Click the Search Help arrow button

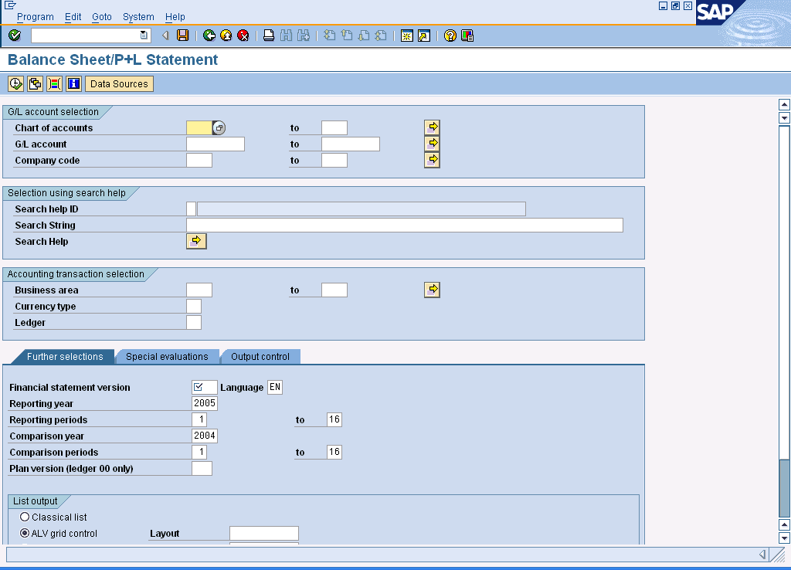pyautogui.click(x=196, y=241)
